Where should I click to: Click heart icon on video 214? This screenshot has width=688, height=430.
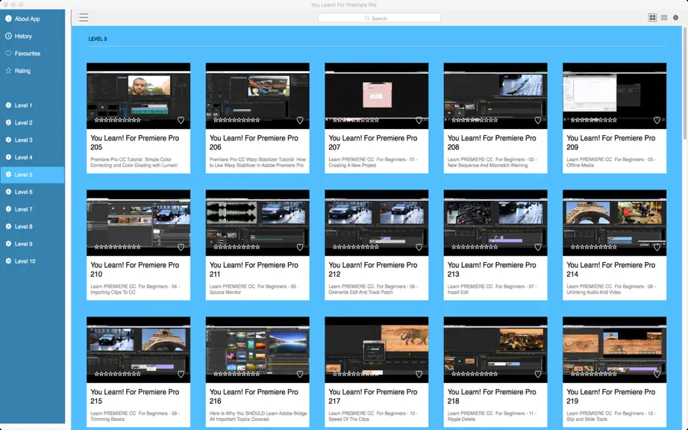click(657, 247)
